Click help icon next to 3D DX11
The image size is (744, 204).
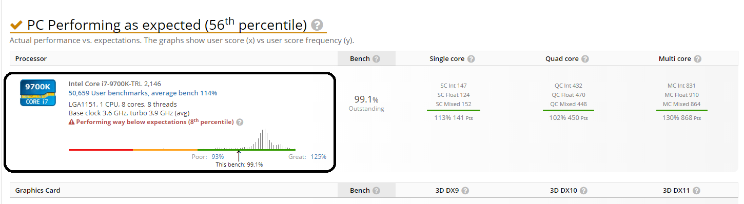coord(696,191)
